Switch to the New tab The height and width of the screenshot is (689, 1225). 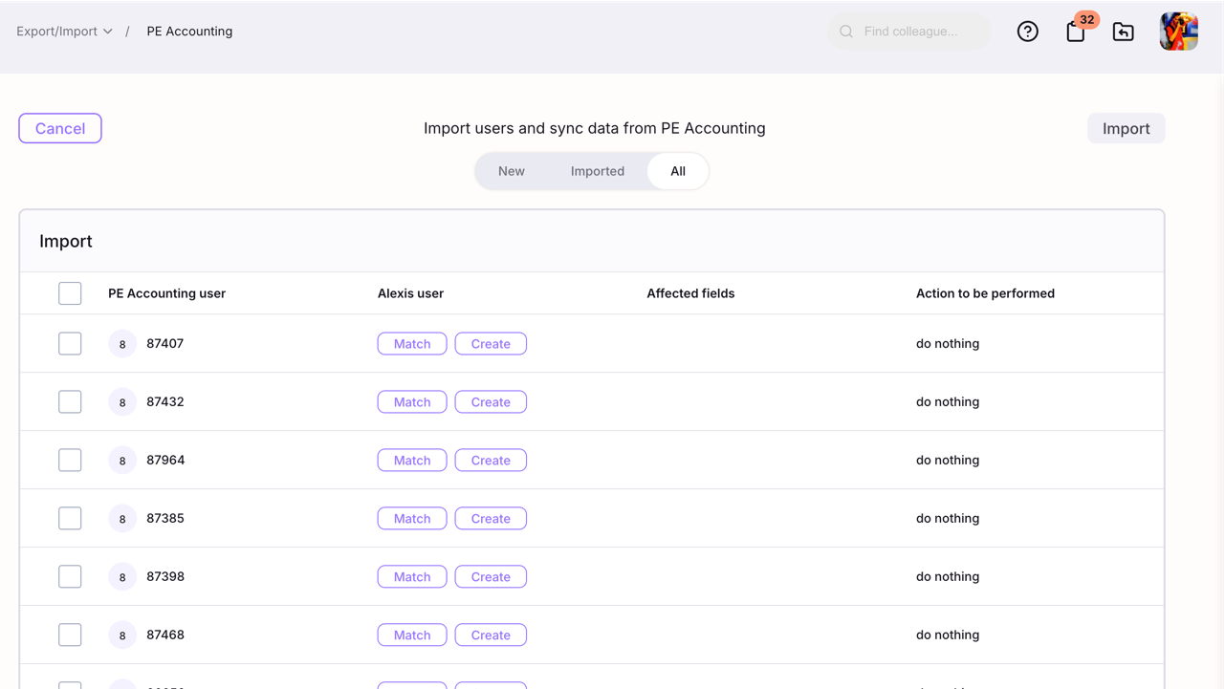512,171
